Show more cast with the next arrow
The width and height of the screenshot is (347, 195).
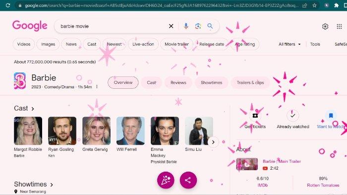[x=213, y=142]
